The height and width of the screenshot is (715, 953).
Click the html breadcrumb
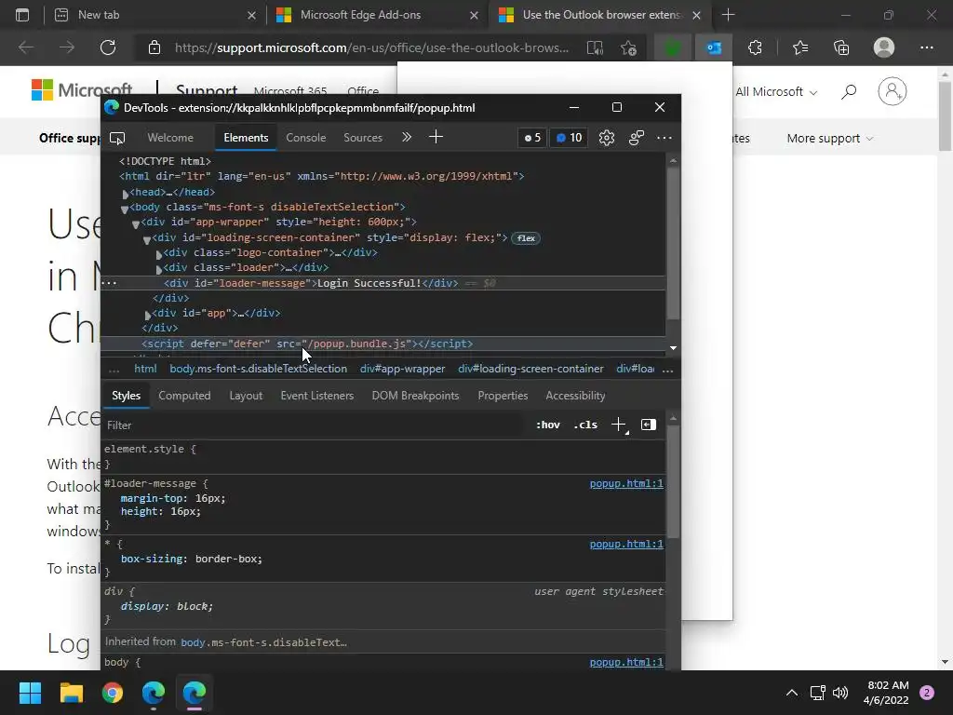145,369
